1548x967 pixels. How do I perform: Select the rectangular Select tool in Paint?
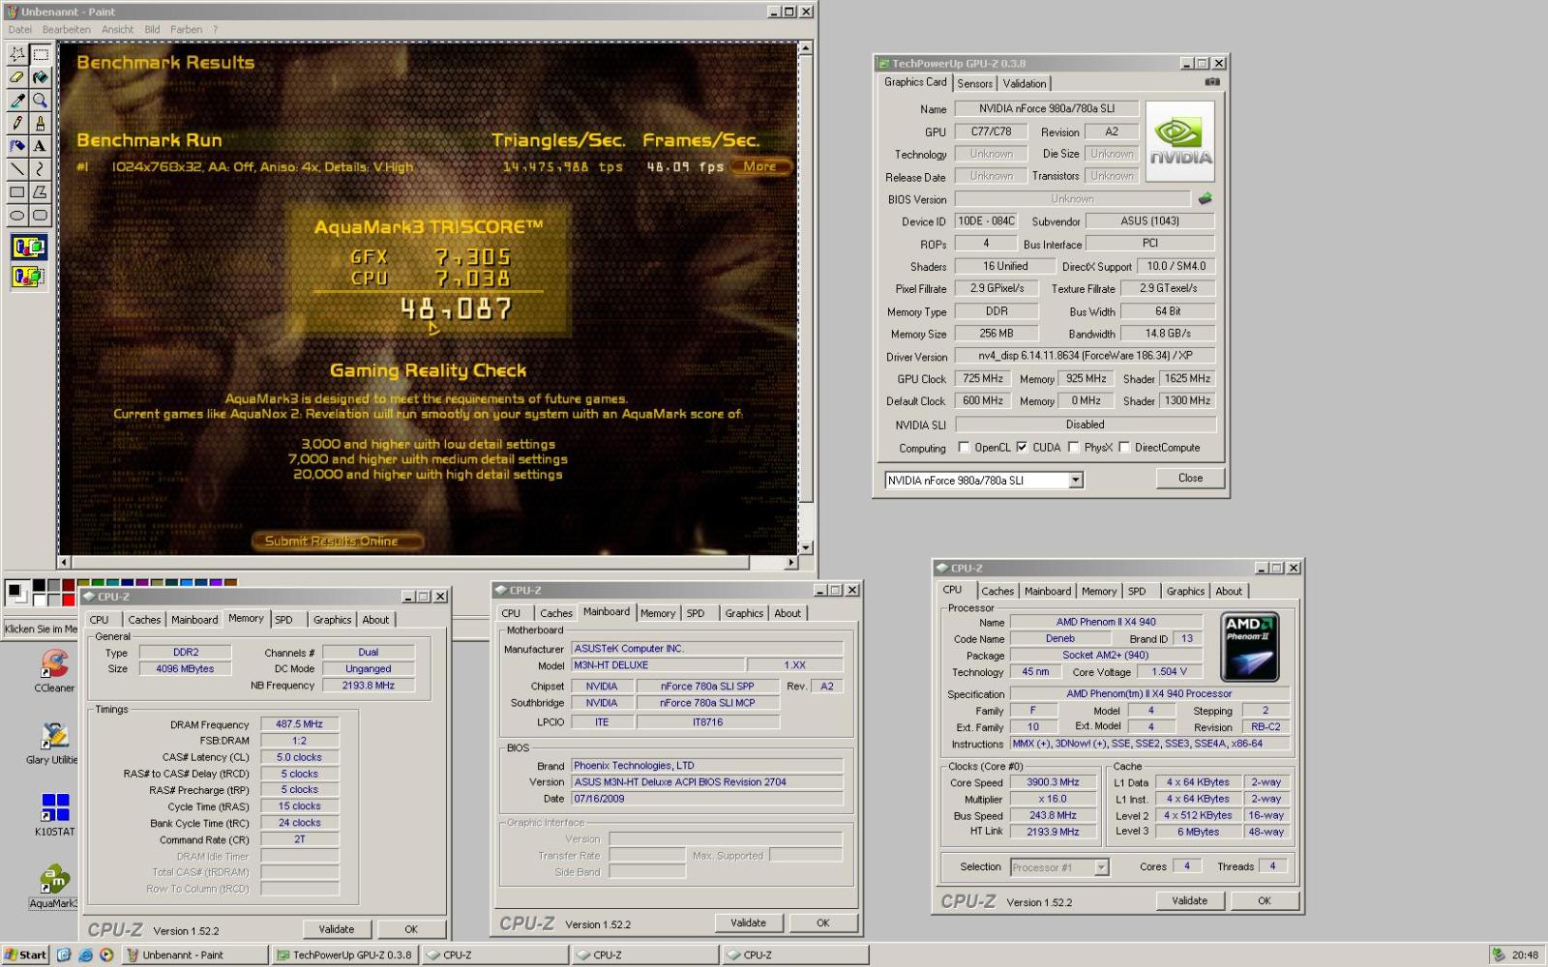40,54
